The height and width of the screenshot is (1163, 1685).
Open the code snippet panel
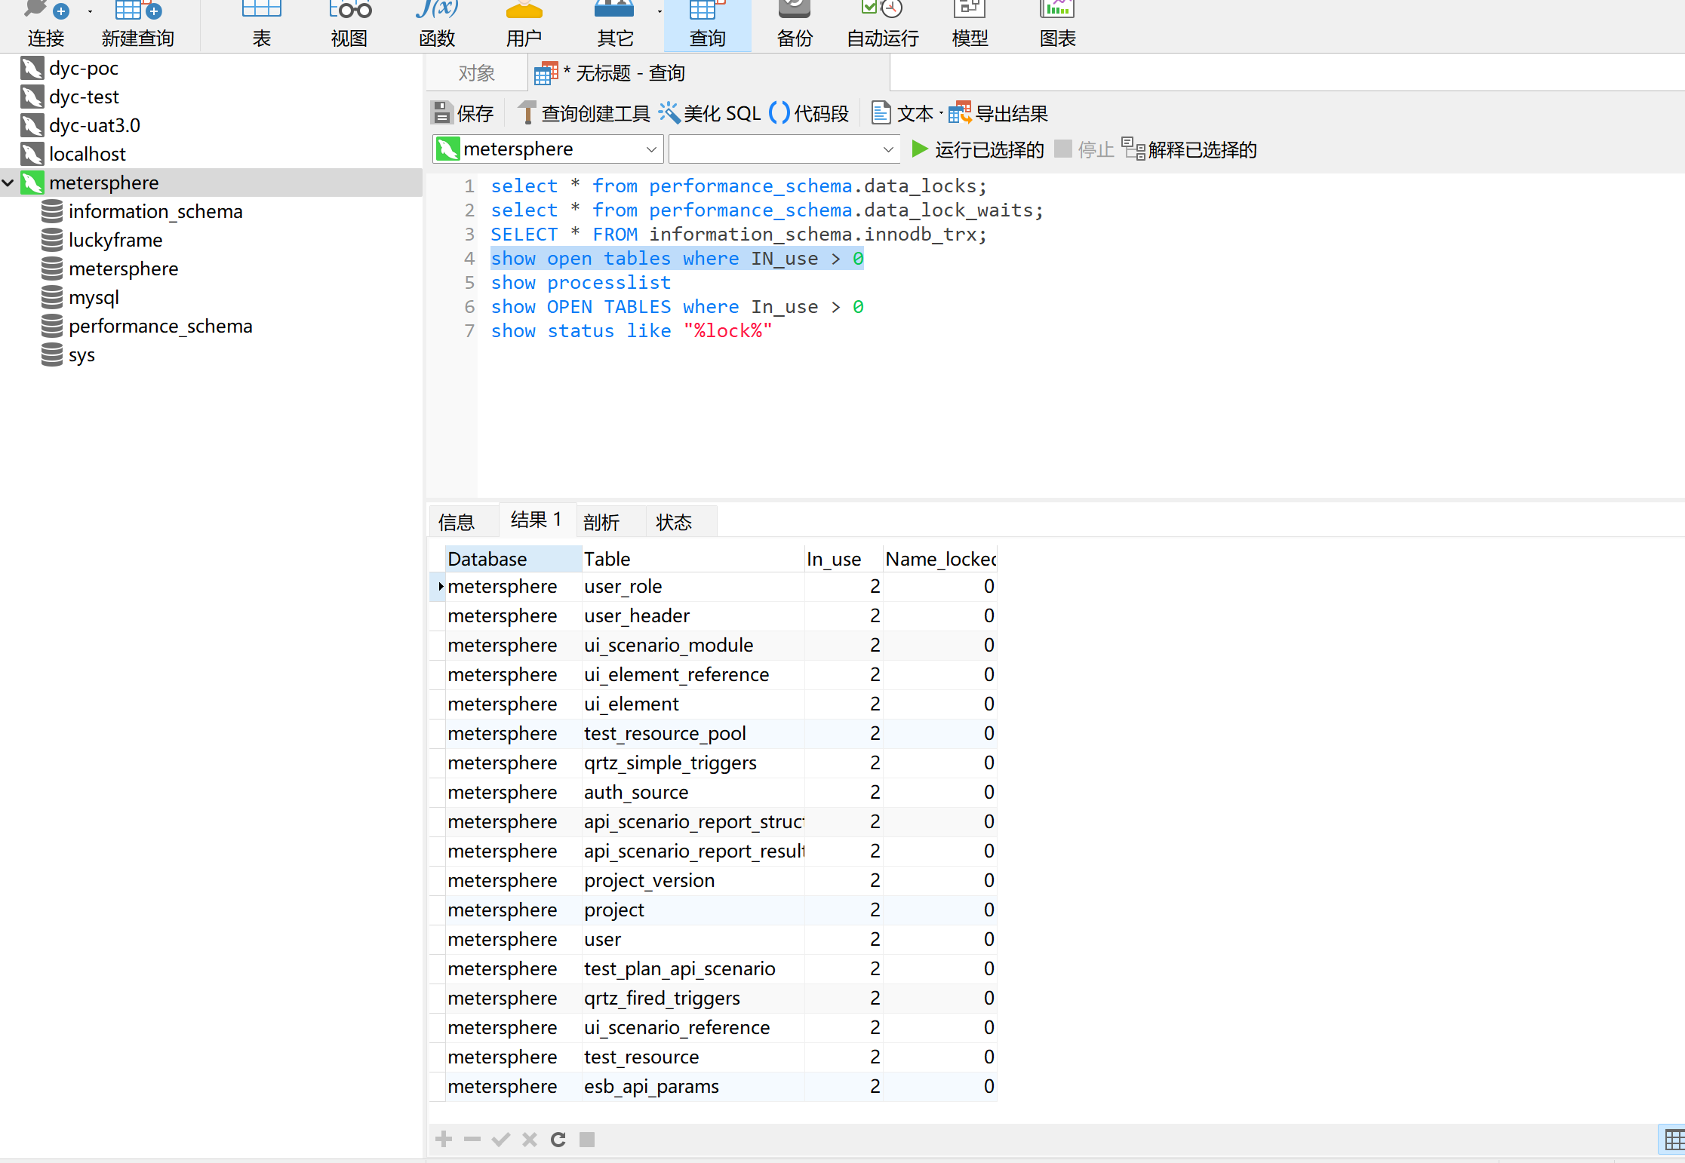tap(809, 113)
